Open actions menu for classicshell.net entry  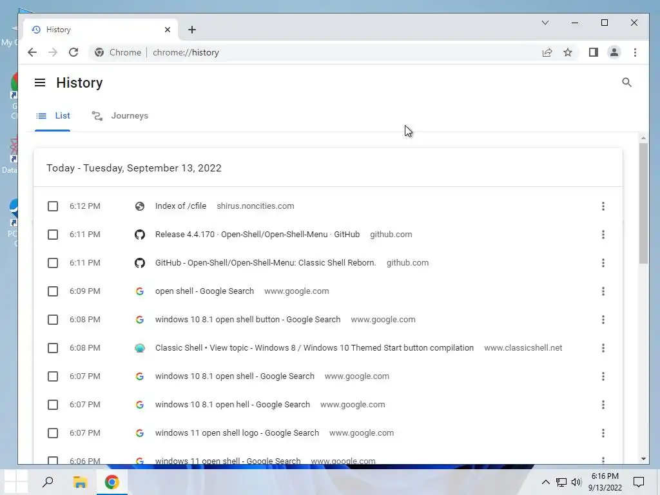[x=603, y=348]
